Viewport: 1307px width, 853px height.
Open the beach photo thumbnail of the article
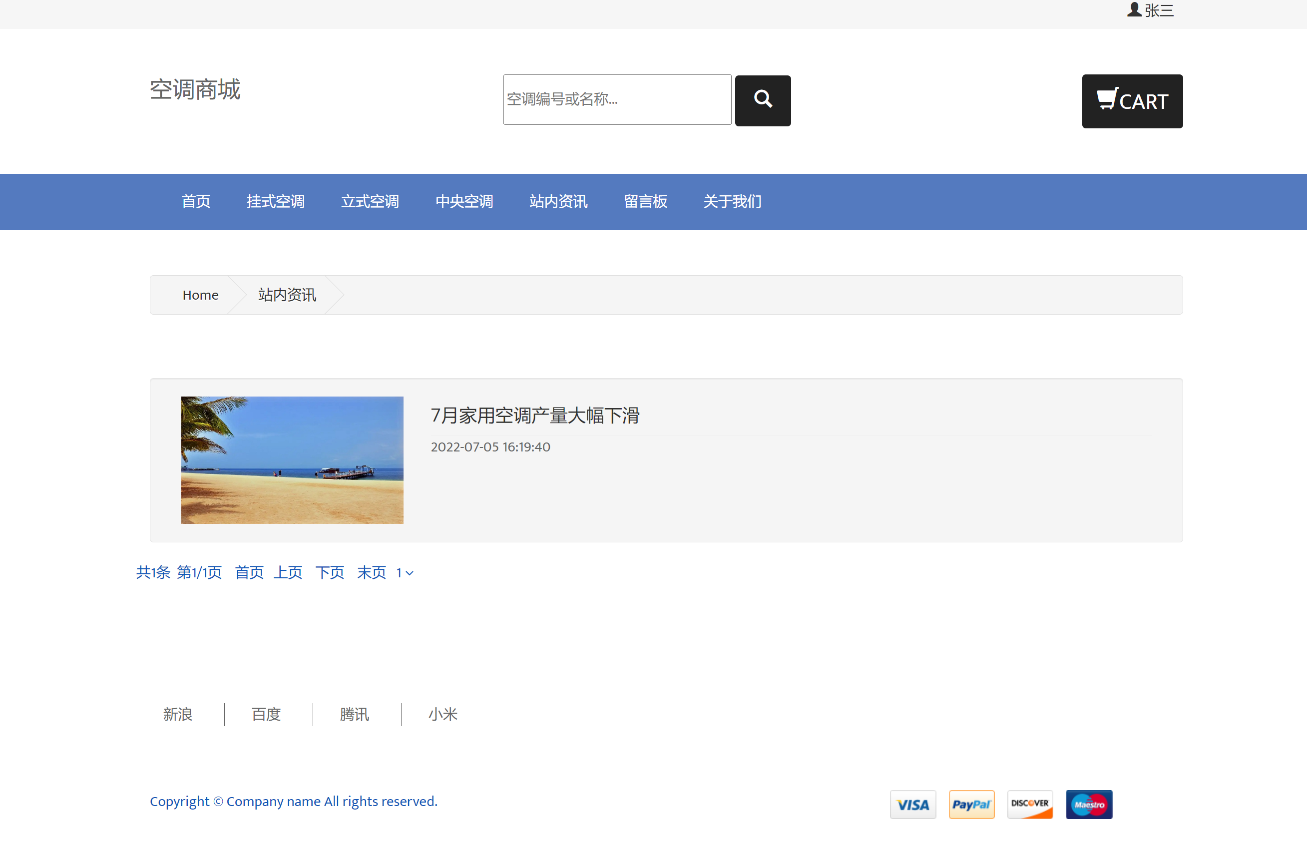[292, 460]
